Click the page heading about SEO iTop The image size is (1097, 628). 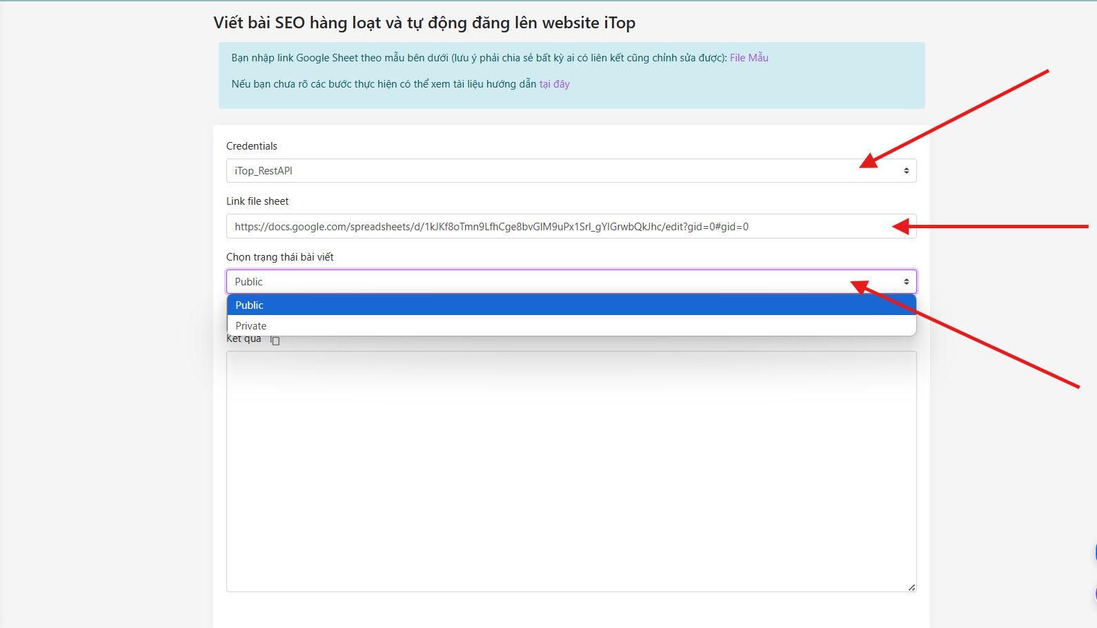click(424, 23)
